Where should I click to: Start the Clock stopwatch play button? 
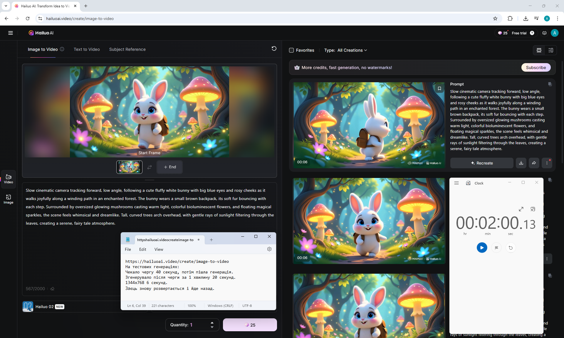pos(482,248)
